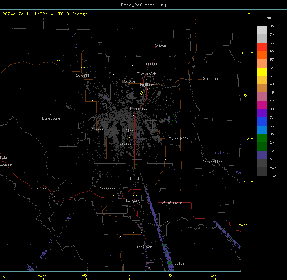Click the red 65 dBZ color swatch
Image resolution: width=287 pixels, height=280 pixels.
coord(262,47)
